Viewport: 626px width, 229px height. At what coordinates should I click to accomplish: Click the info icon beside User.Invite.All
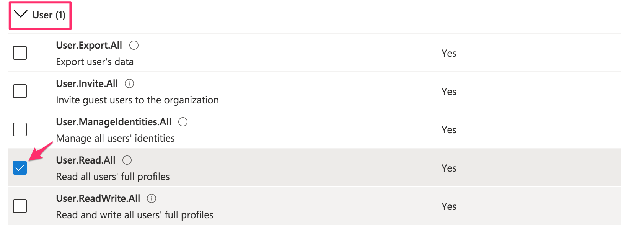click(129, 83)
